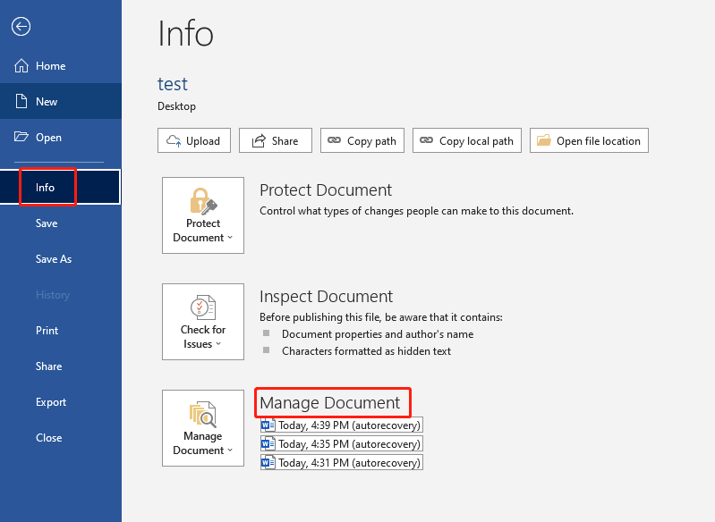This screenshot has height=522, width=715.
Task: Expand the Check for Issues dropdown
Action: pyautogui.click(x=202, y=322)
